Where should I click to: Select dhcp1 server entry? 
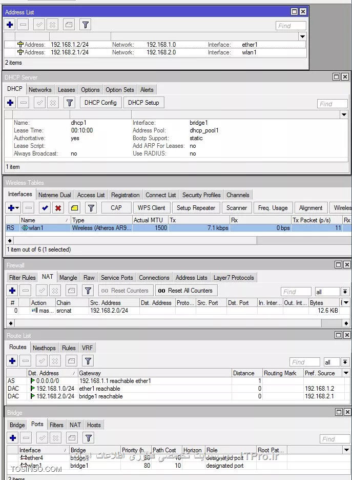(x=176, y=138)
